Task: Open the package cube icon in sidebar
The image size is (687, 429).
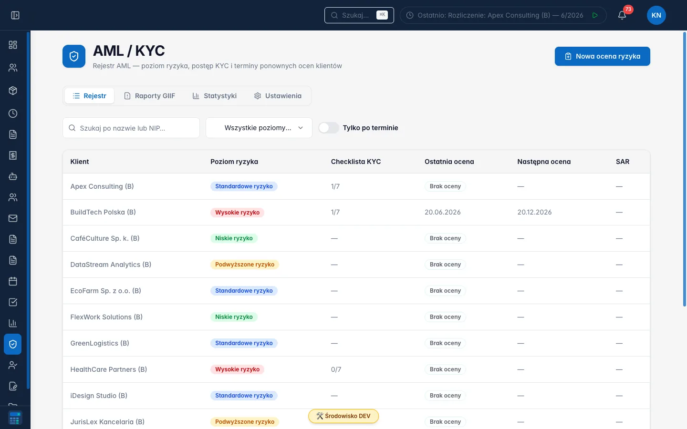Action: tap(13, 91)
